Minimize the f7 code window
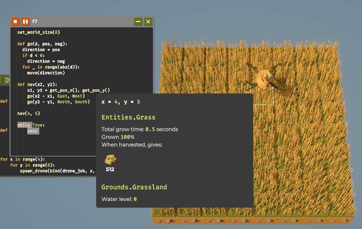This screenshot has height=229, width=362. coord(138,22)
